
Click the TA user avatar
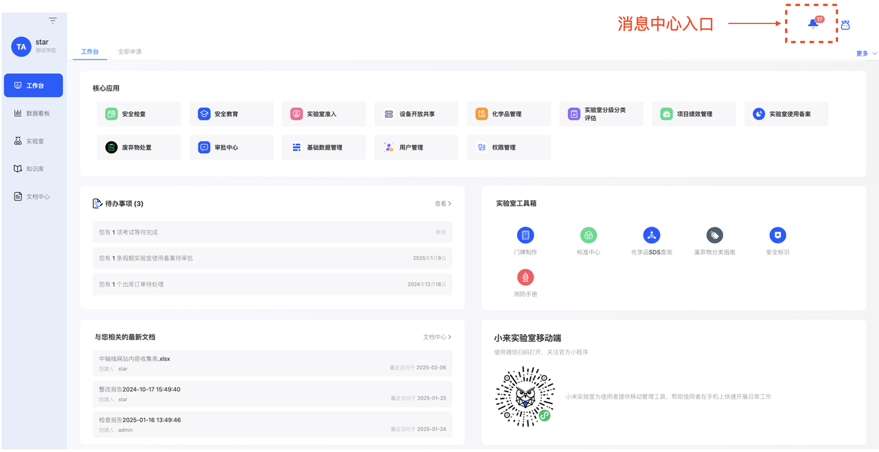point(21,47)
